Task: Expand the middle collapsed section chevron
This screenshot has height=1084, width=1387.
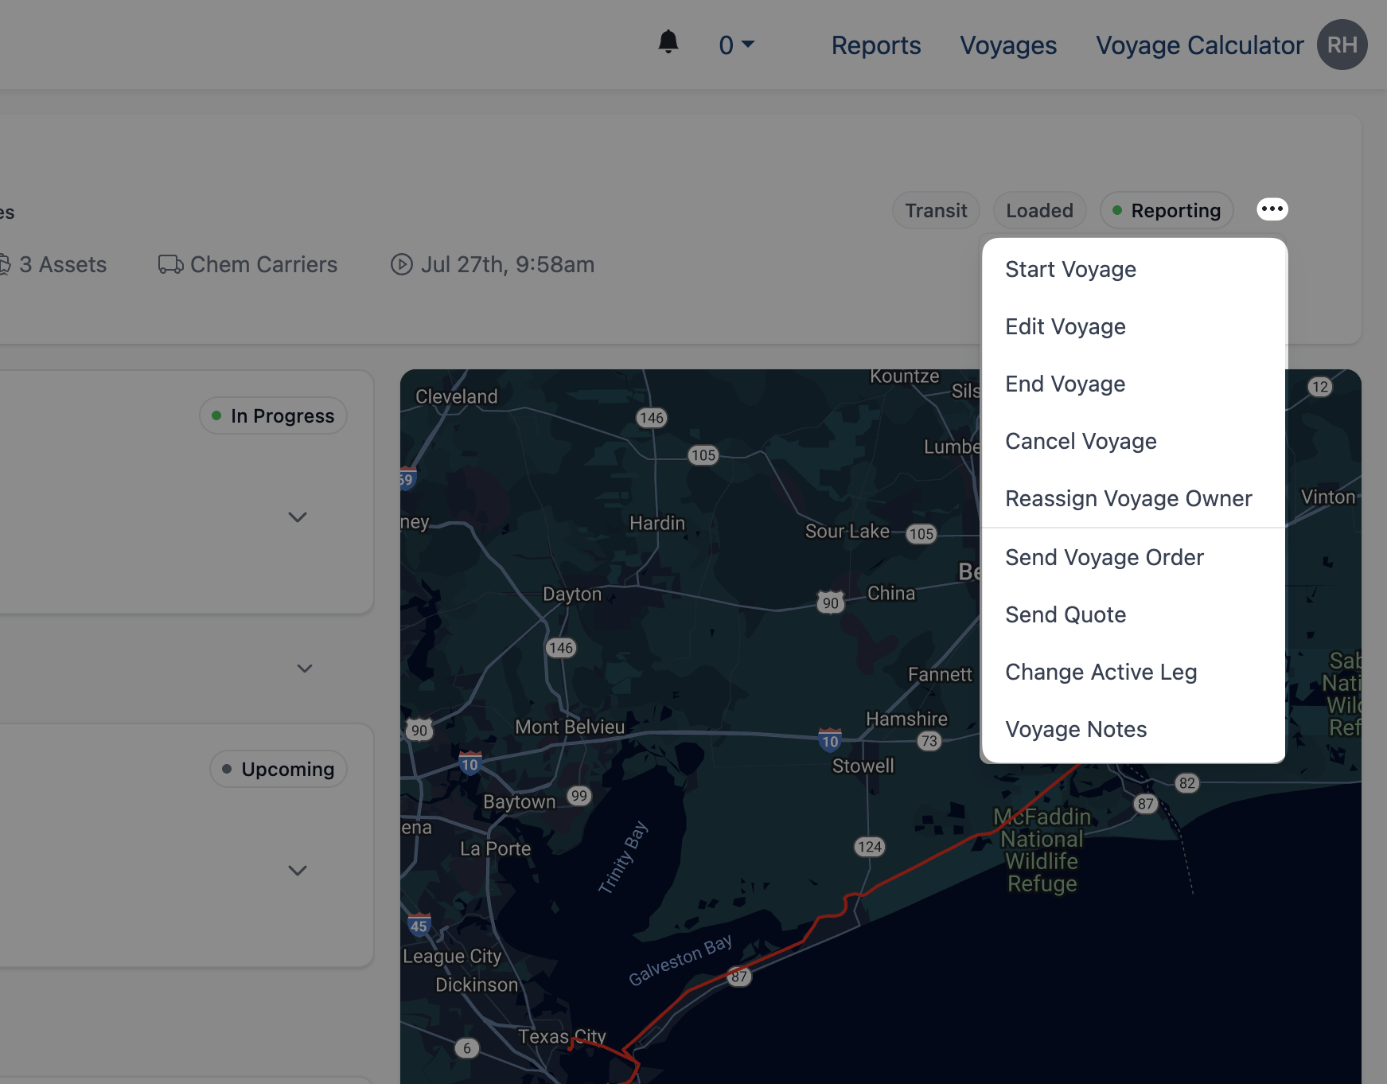Action: pos(305,669)
